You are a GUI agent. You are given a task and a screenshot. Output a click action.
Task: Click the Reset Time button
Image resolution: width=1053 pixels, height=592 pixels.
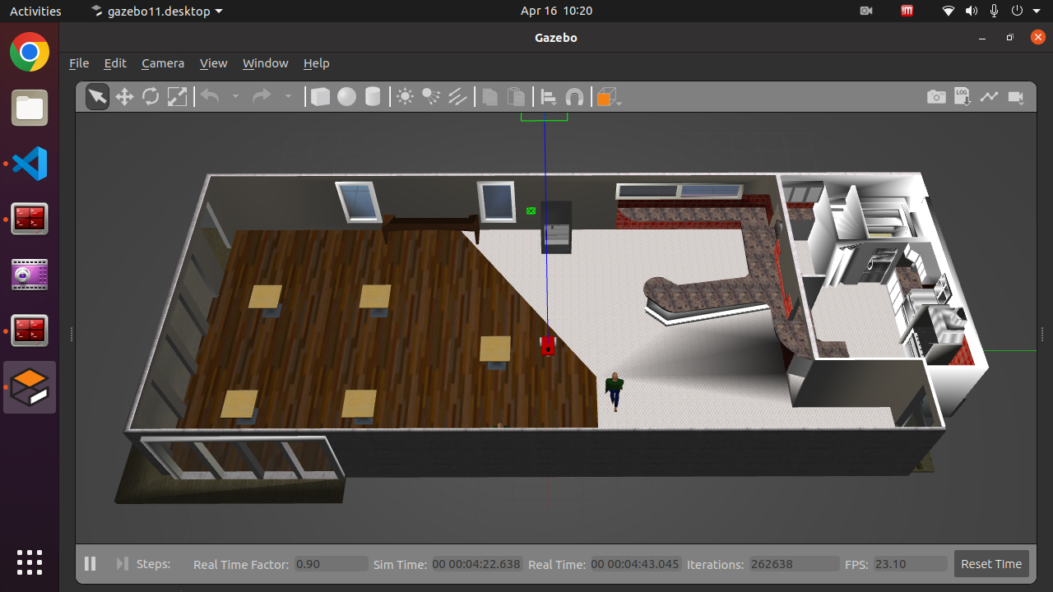click(x=990, y=564)
